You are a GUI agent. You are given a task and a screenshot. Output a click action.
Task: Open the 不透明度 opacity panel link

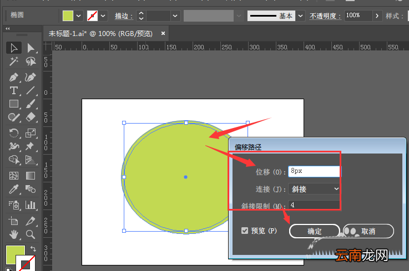[x=325, y=16]
